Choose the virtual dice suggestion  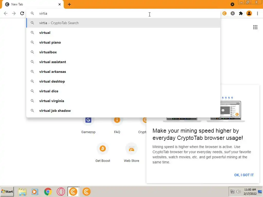tap(123, 91)
